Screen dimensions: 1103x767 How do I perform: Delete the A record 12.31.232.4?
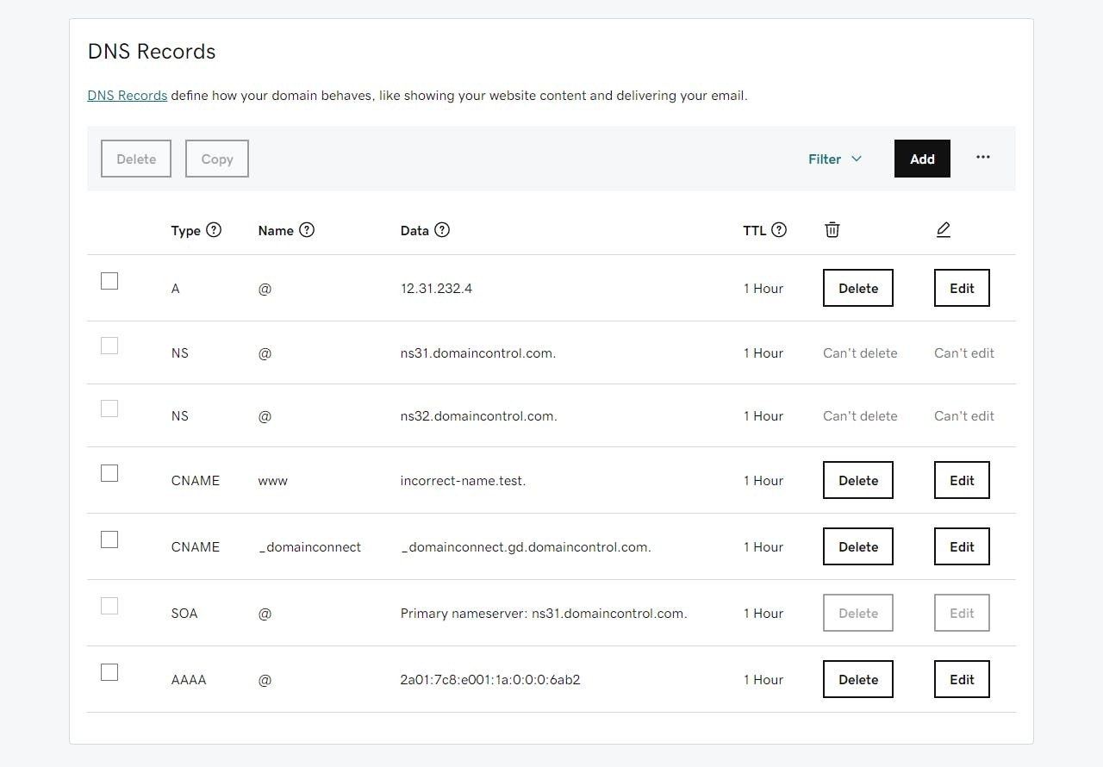(857, 289)
